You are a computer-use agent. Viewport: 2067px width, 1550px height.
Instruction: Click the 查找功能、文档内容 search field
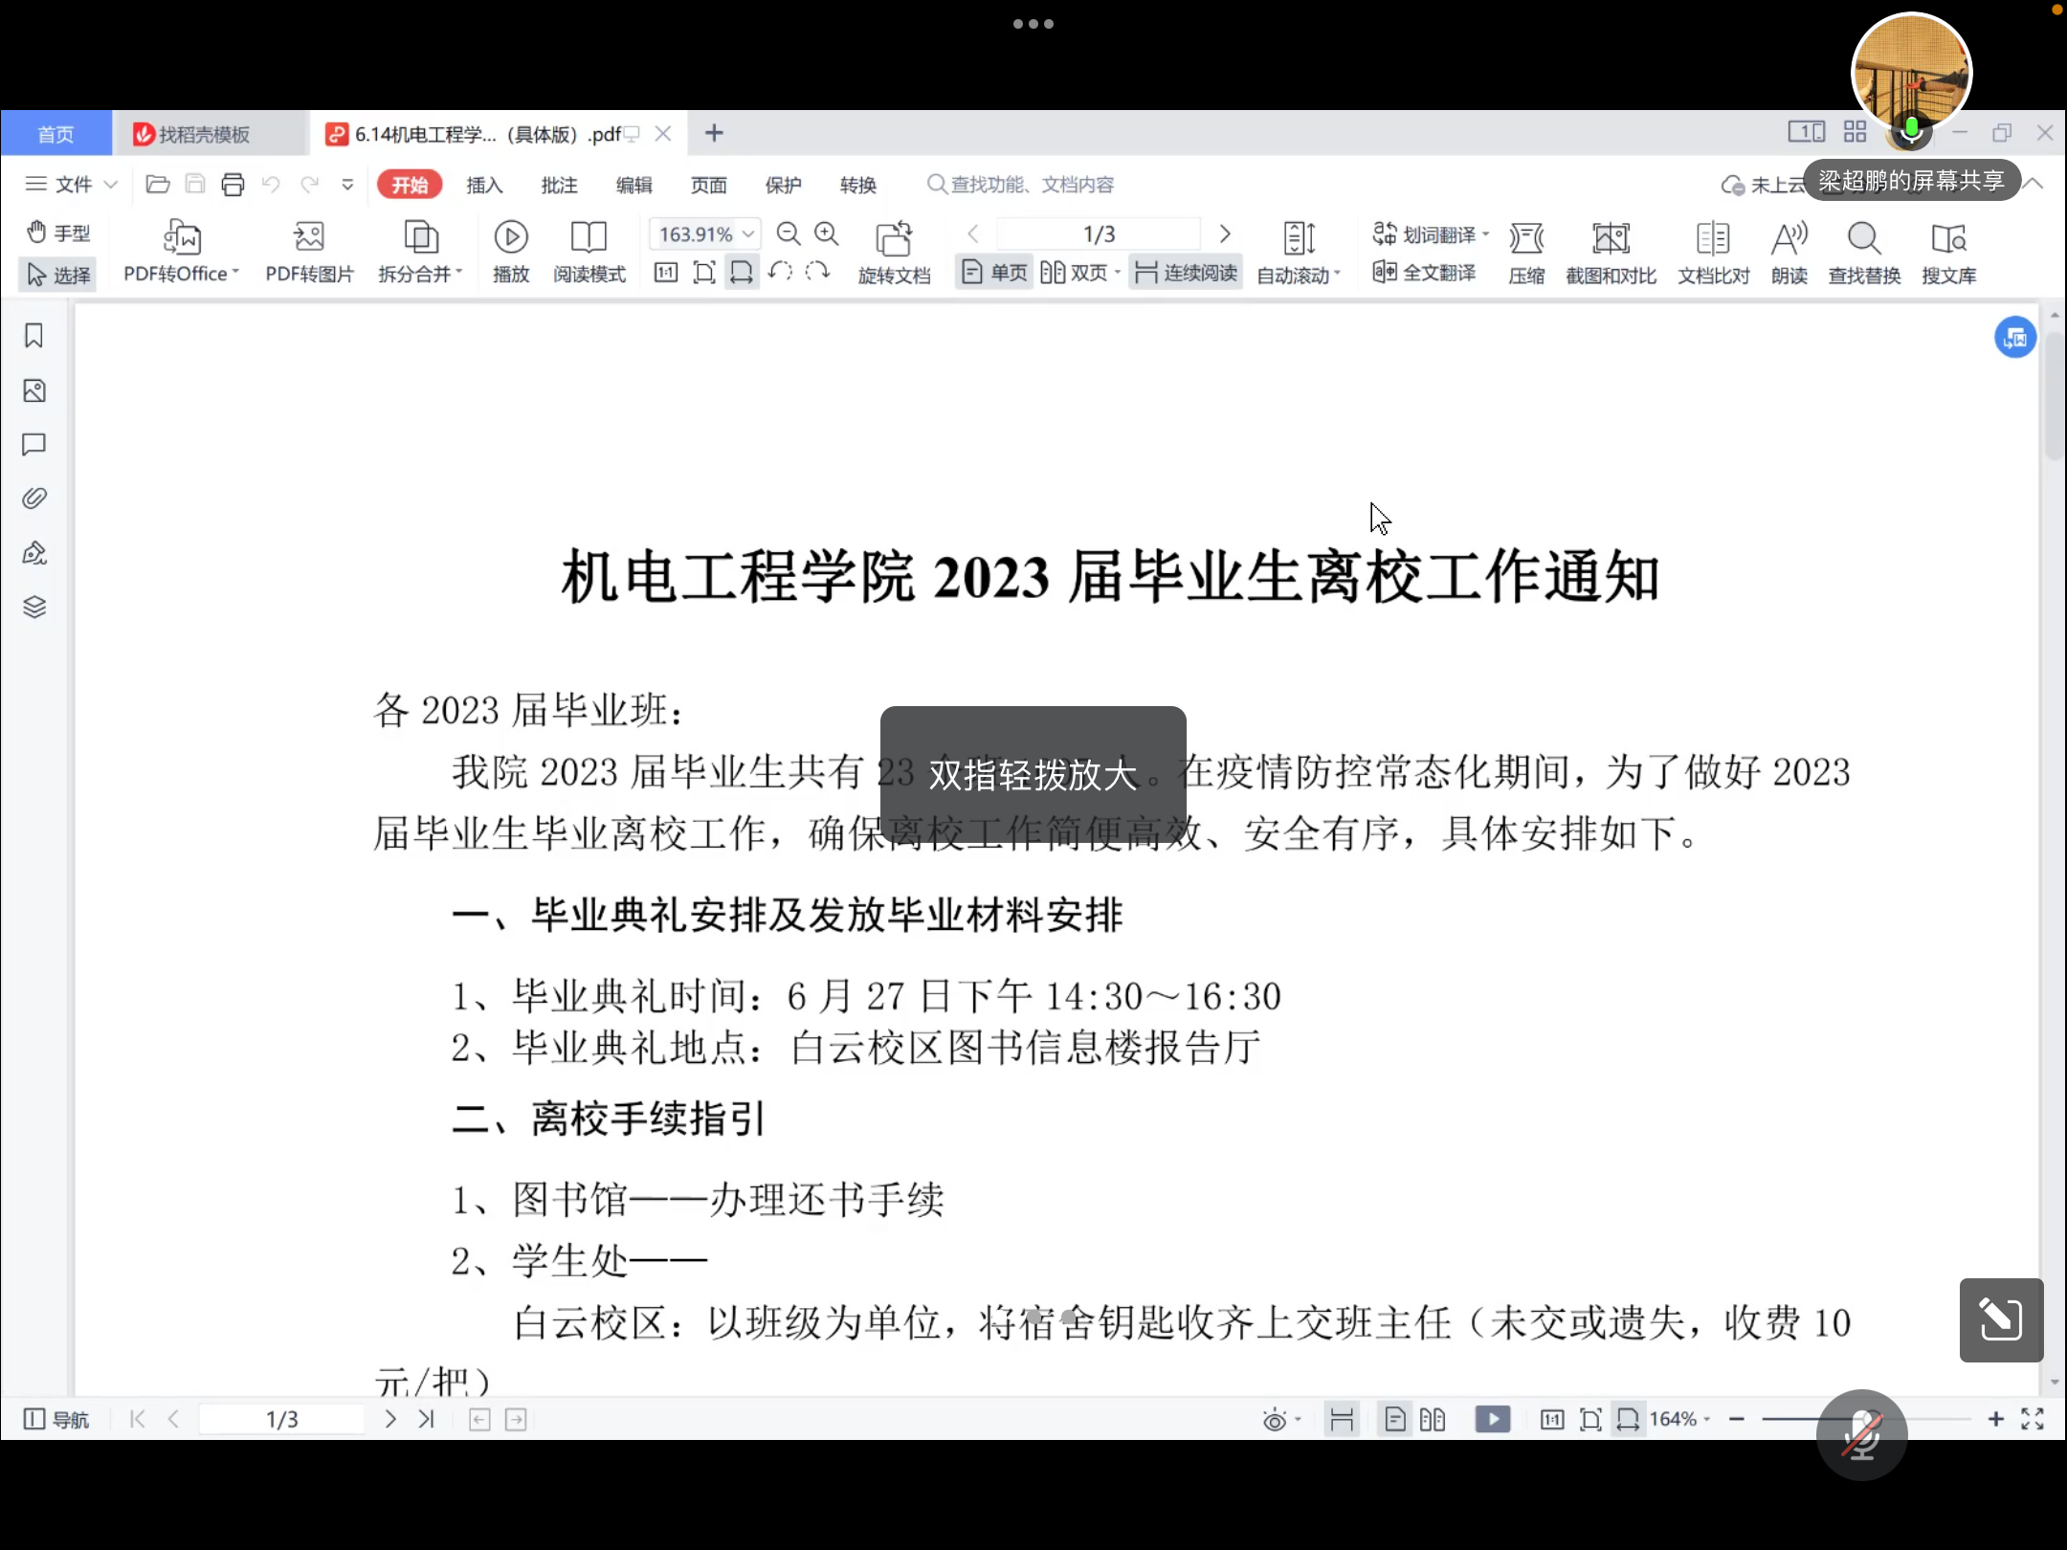click(x=1031, y=185)
